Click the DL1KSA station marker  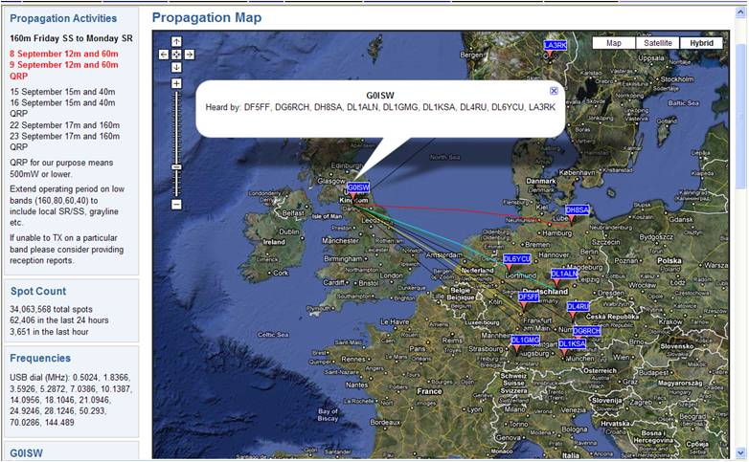click(x=572, y=343)
